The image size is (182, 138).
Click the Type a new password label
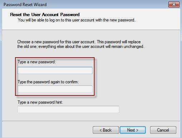[37, 62]
